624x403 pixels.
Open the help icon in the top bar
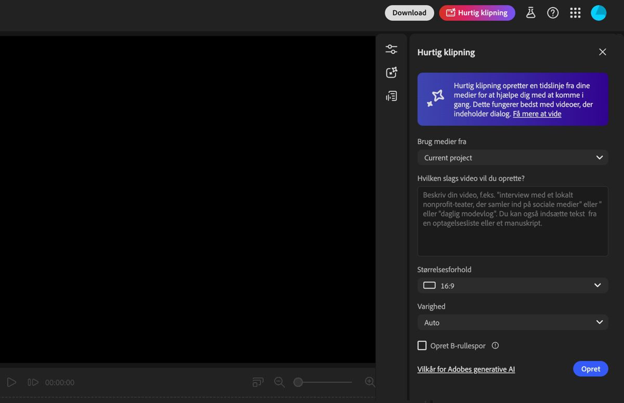[x=553, y=12]
